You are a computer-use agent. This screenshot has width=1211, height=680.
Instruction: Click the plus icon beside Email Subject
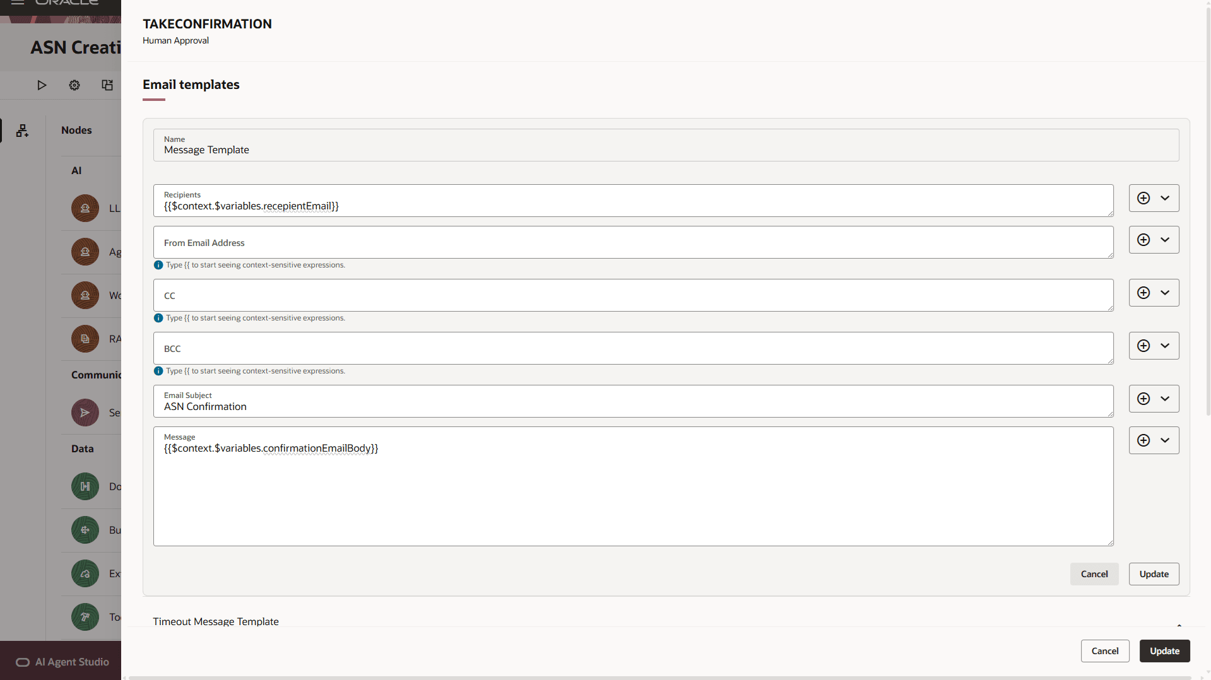(1144, 398)
